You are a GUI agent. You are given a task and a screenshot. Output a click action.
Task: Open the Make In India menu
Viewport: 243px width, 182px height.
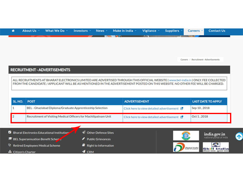click(123, 31)
